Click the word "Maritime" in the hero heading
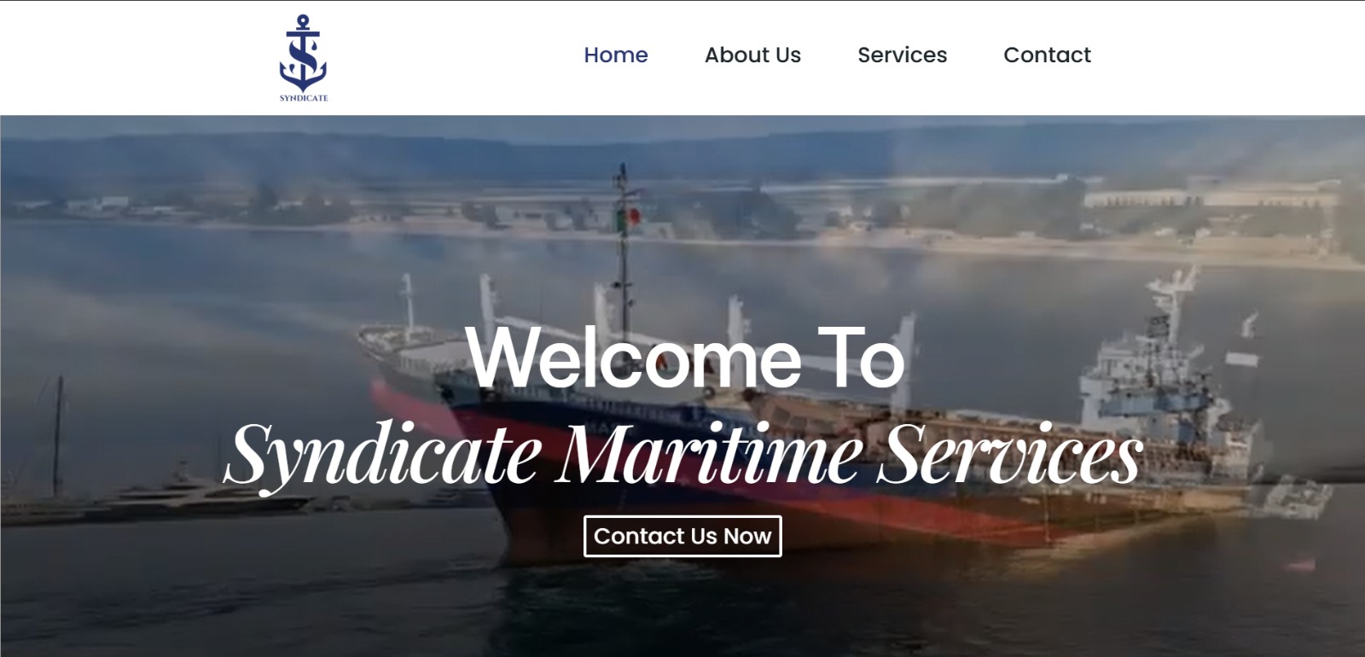This screenshot has height=657, width=1365. click(x=711, y=453)
